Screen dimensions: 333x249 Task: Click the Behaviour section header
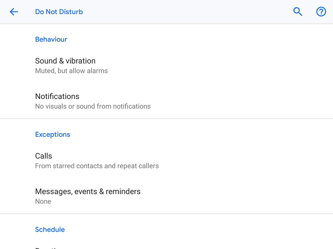pyautogui.click(x=51, y=39)
